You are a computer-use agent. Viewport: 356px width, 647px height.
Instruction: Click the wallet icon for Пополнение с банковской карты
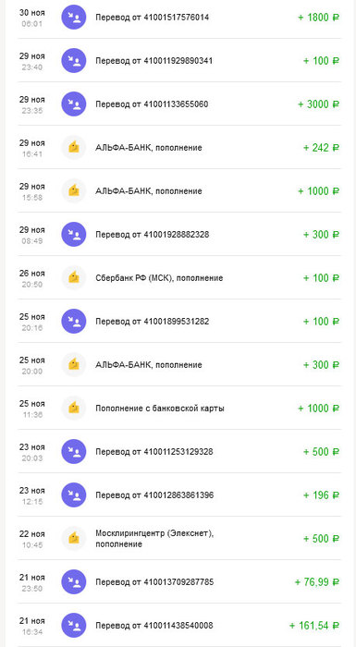tap(74, 409)
